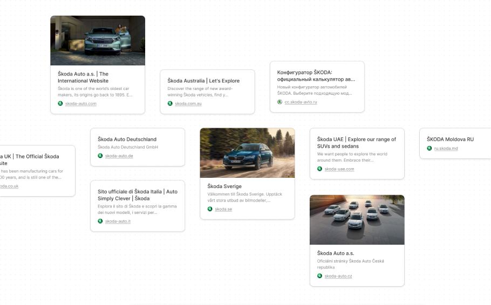The width and height of the screenshot is (491, 305).
Task: Click the Škoda favicon beside ru.skoda.md
Action: pos(429,148)
